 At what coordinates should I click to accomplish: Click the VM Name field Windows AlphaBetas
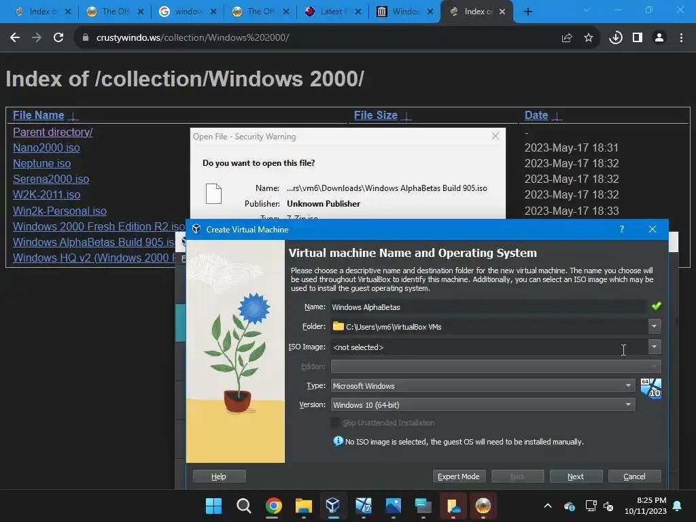(488, 307)
